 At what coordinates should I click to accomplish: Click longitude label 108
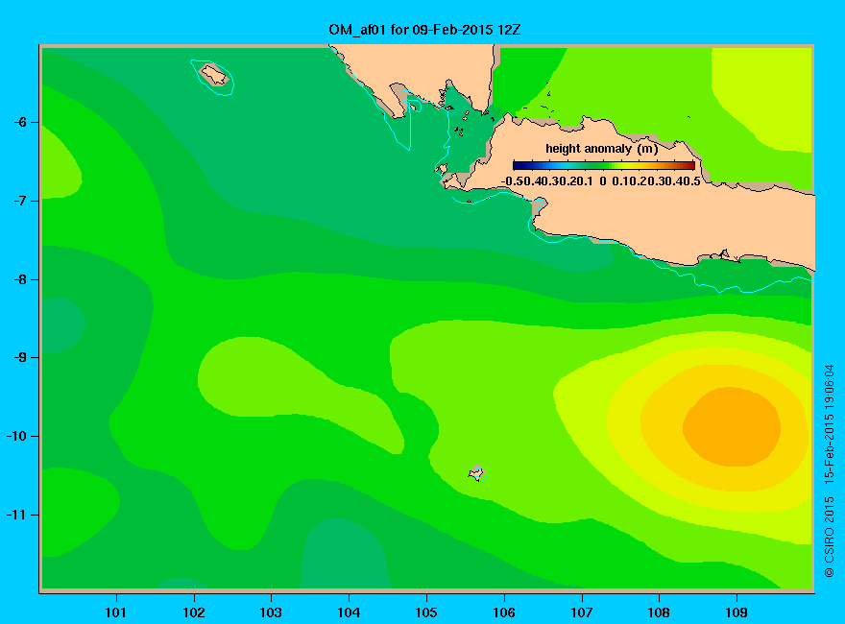click(x=659, y=612)
